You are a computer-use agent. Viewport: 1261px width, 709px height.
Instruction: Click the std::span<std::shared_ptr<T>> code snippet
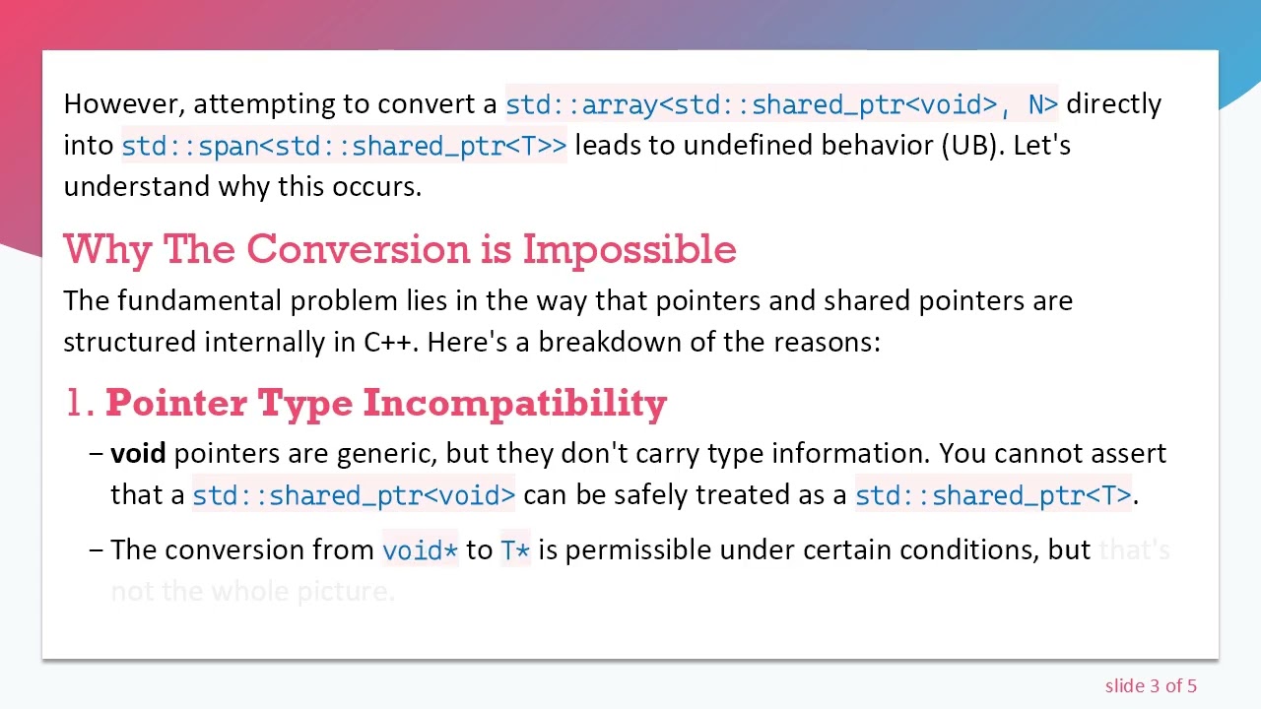pos(344,146)
